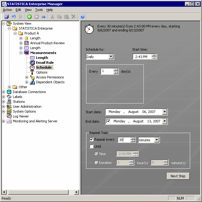Select the System View tree icon
This screenshot has width=202, height=202.
(x=9, y=23)
